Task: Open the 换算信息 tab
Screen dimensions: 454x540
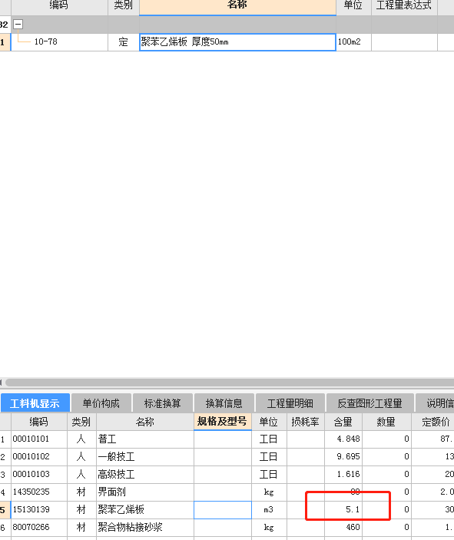Action: pyautogui.click(x=224, y=403)
